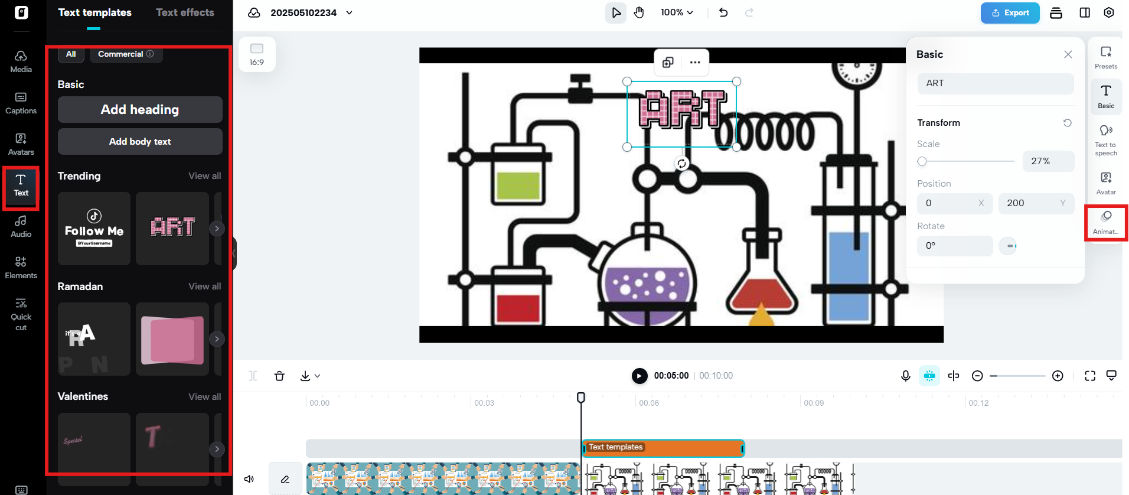This screenshot has width=1129, height=495.
Task: Redo the last action
Action: pos(749,12)
